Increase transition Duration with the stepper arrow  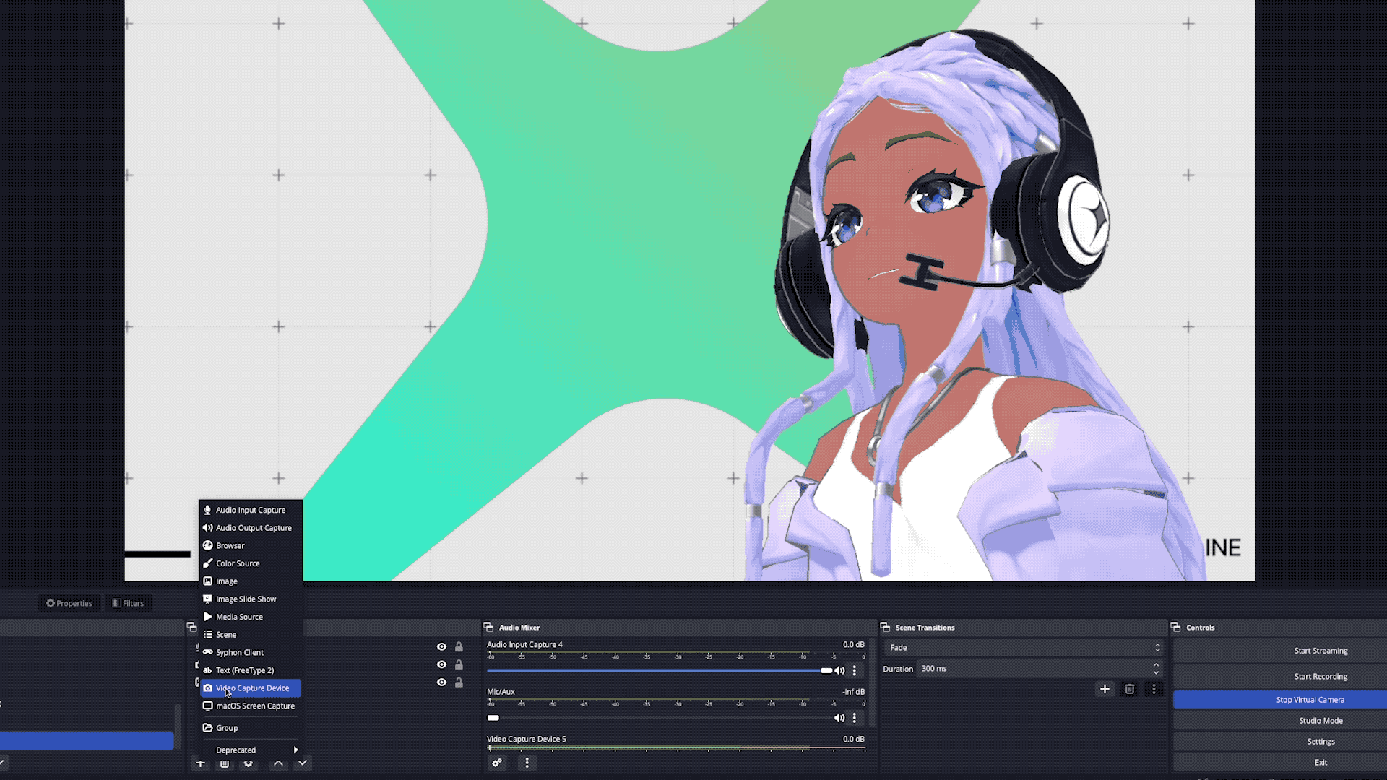(1156, 665)
